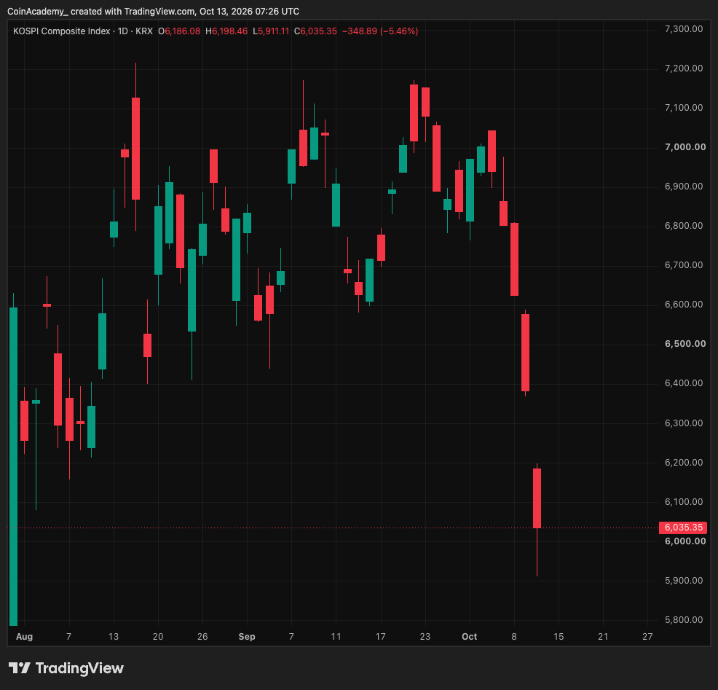Click the 11 date label on the time axis

[x=336, y=636]
